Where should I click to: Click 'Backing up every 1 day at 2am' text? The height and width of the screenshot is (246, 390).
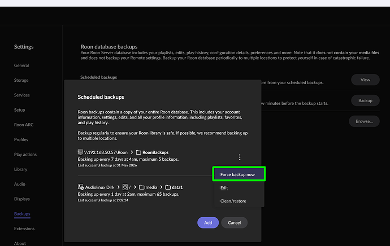pos(106,194)
